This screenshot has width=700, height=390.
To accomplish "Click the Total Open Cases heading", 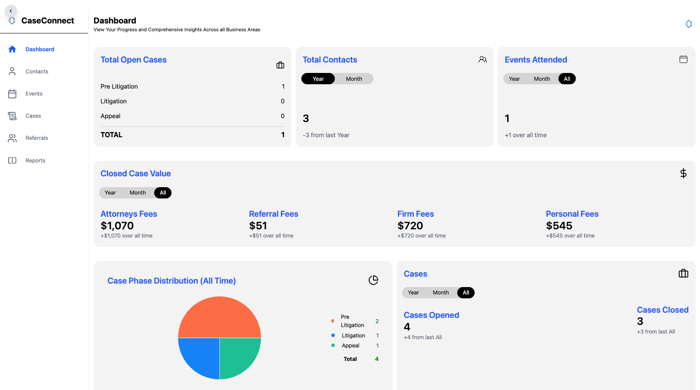I will click(133, 60).
